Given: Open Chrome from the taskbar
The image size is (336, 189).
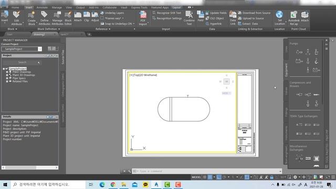Looking at the screenshot, I should coord(113,184).
